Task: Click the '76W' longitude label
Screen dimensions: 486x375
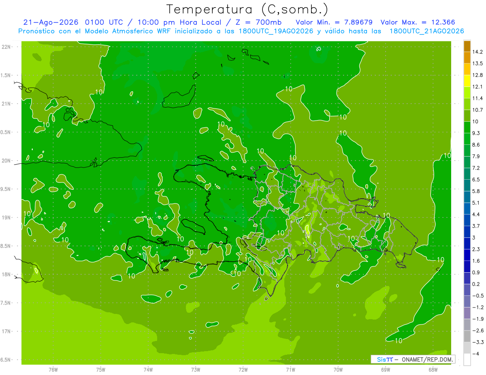Action: 53,370
